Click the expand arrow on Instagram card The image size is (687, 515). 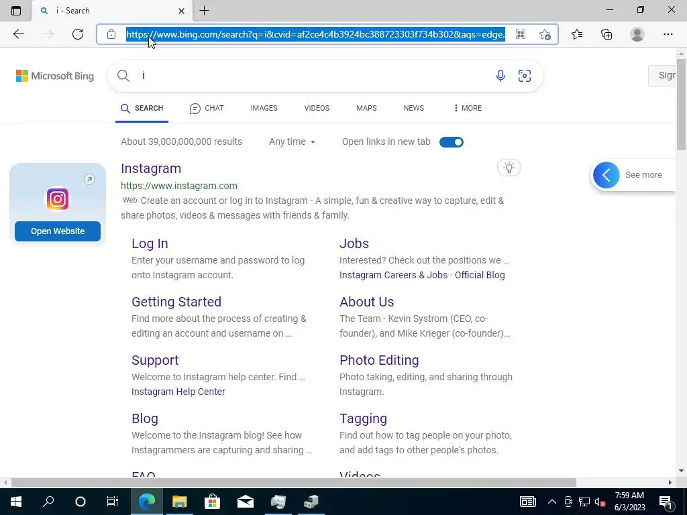[x=89, y=179]
